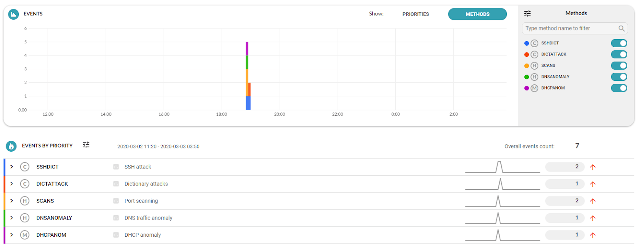This screenshot has width=640, height=248.
Task: Toggle off the DICTATTACK method switch
Action: (x=619, y=54)
